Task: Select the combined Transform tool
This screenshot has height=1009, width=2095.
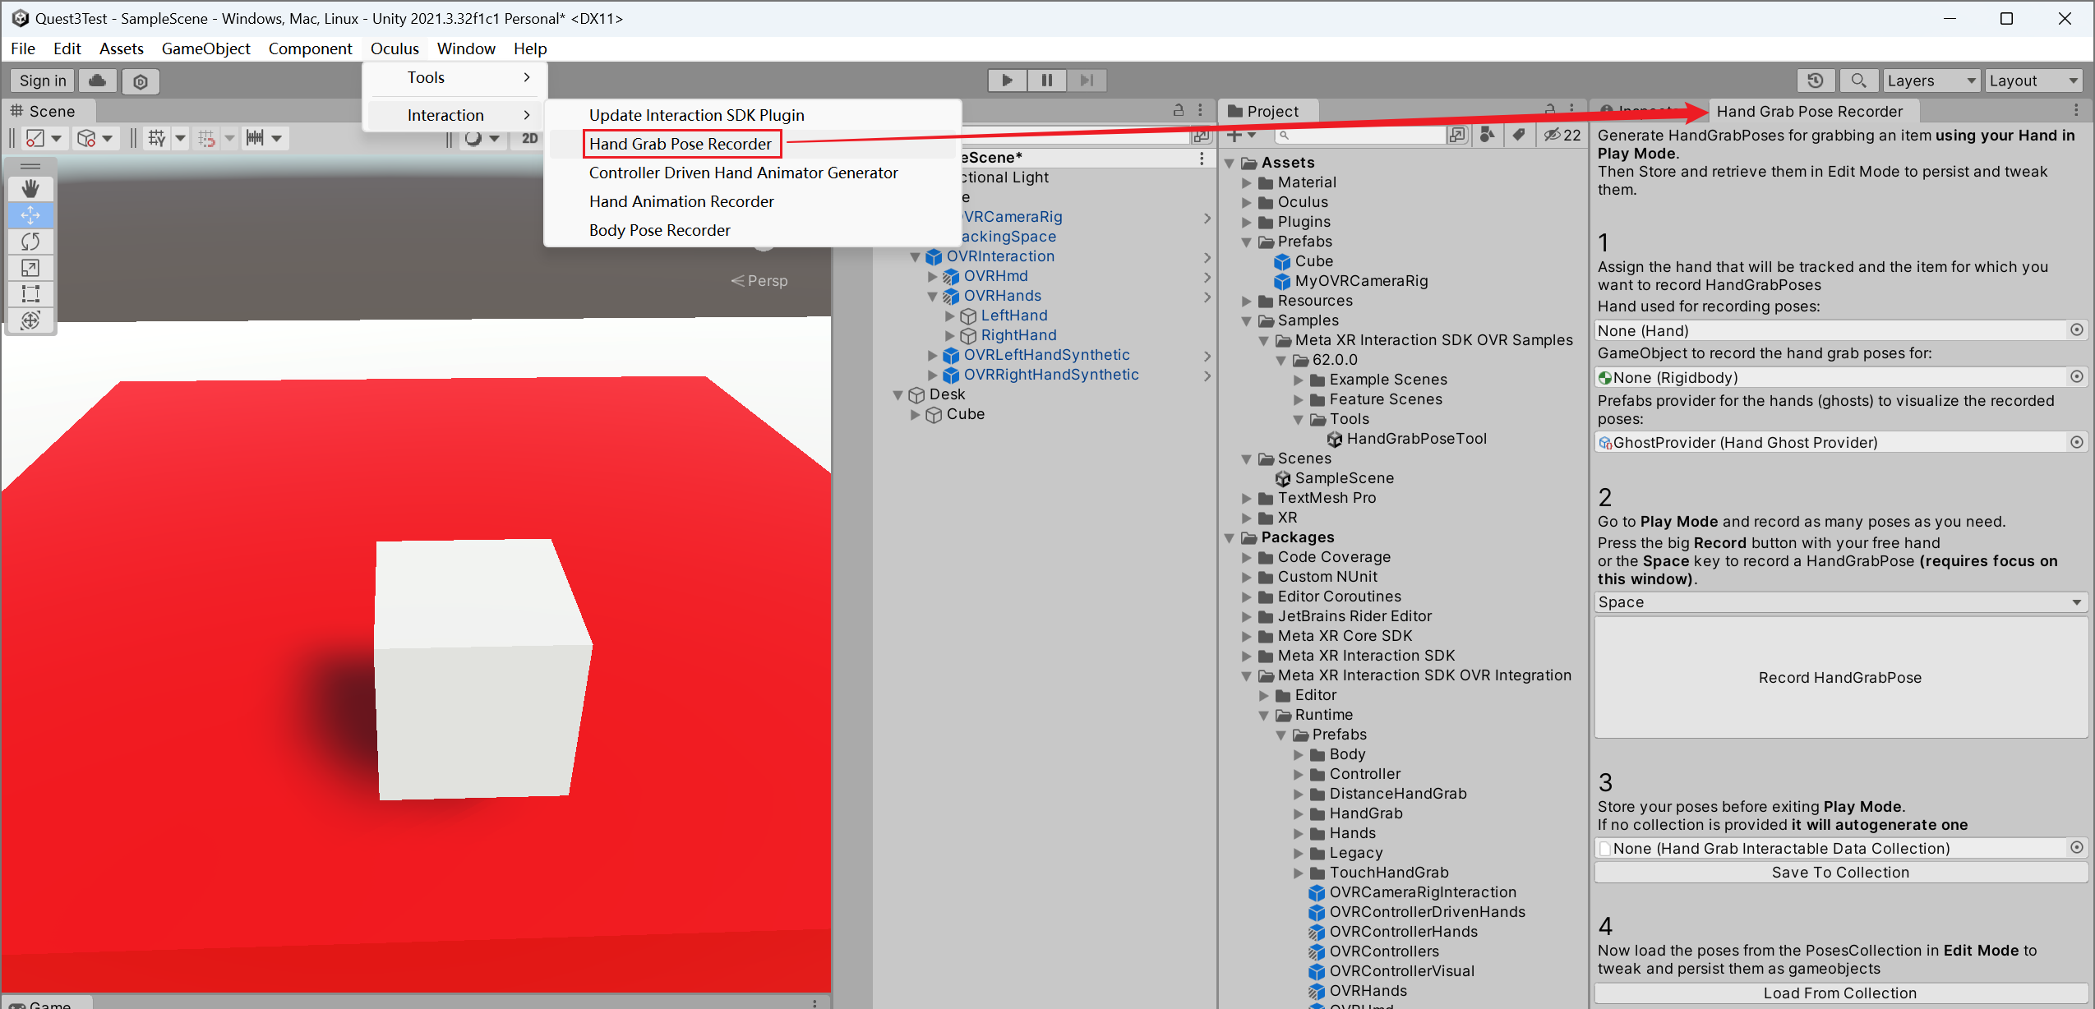Action: click(30, 320)
